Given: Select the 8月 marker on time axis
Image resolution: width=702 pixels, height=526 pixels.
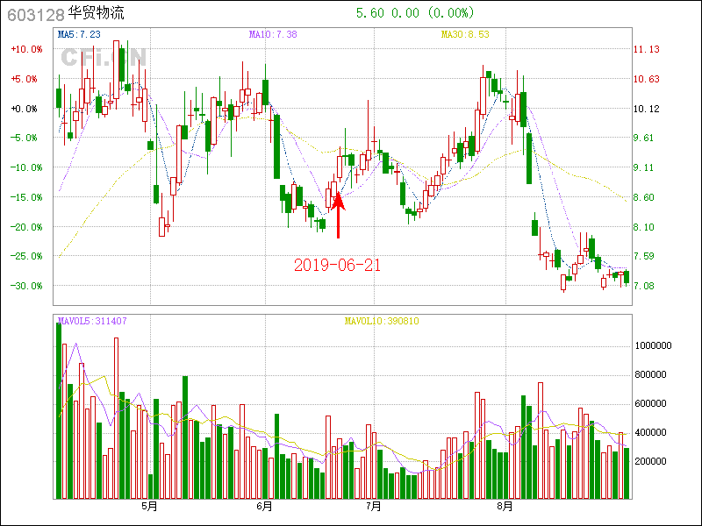Looking at the screenshot, I should tap(504, 506).
